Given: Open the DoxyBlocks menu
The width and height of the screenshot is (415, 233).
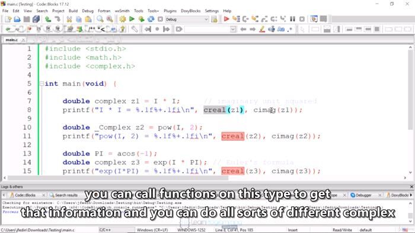Looking at the screenshot, I should click(x=190, y=11).
